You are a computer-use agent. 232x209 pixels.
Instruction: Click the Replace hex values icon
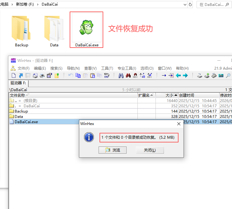click(150, 76)
